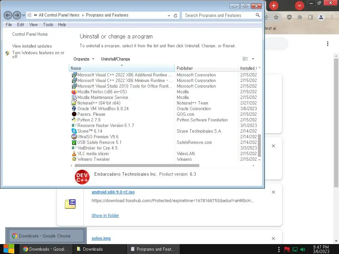Select Microsoft Visual C++ 2022 X86 Additional Runtime
This screenshot has width=339, height=254.
(x=125, y=75)
